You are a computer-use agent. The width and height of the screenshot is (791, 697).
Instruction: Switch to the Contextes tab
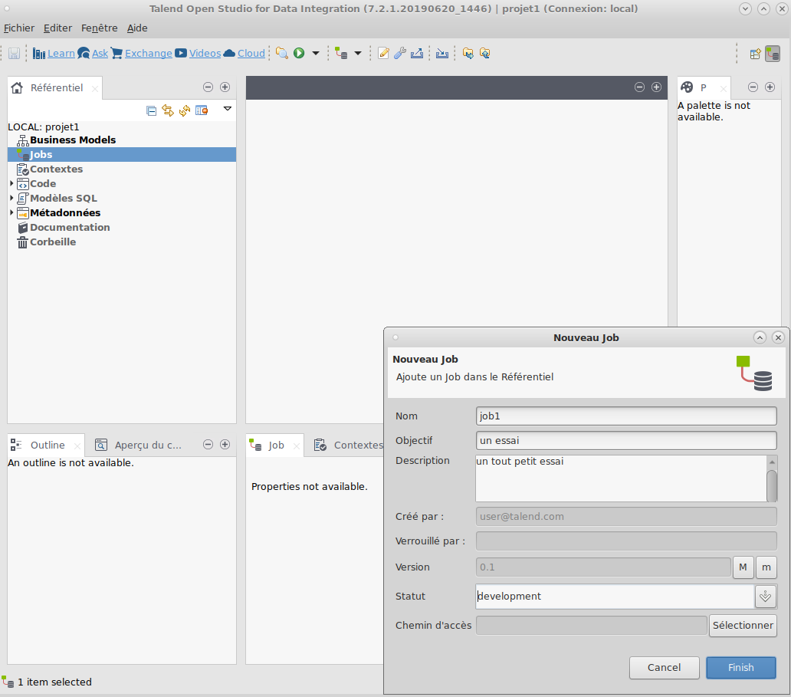click(349, 445)
